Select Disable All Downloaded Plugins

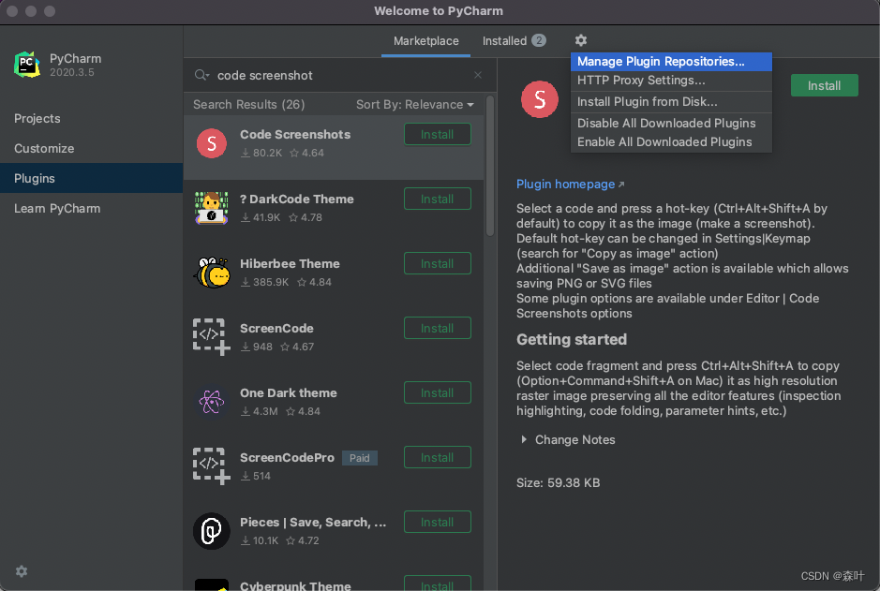pos(671,123)
